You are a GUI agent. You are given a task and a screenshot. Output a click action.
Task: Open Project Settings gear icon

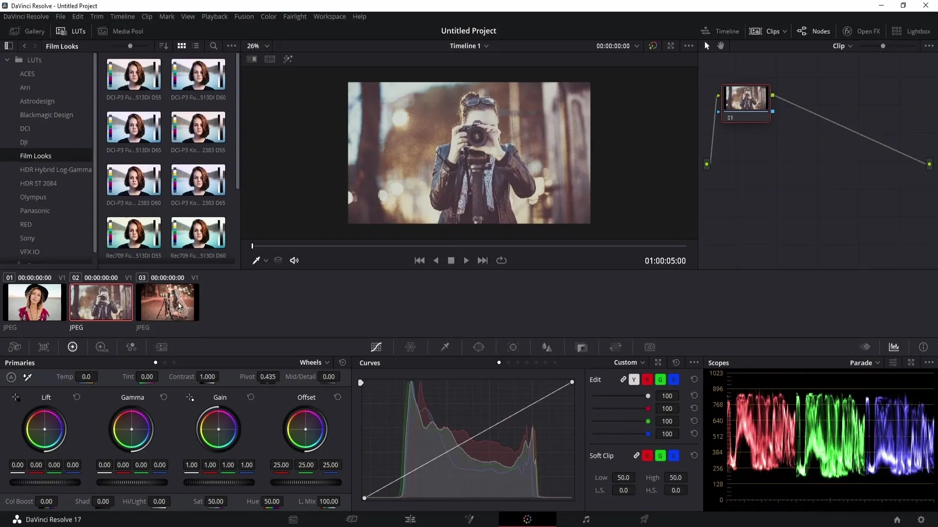click(x=921, y=520)
